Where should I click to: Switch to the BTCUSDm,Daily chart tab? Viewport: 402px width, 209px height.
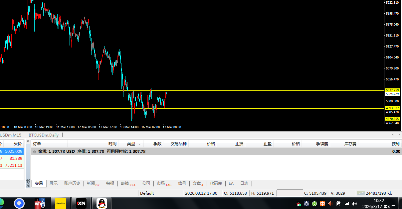43,135
